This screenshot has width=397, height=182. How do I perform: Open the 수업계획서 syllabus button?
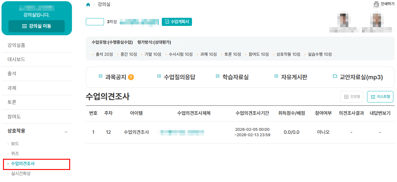tap(177, 22)
